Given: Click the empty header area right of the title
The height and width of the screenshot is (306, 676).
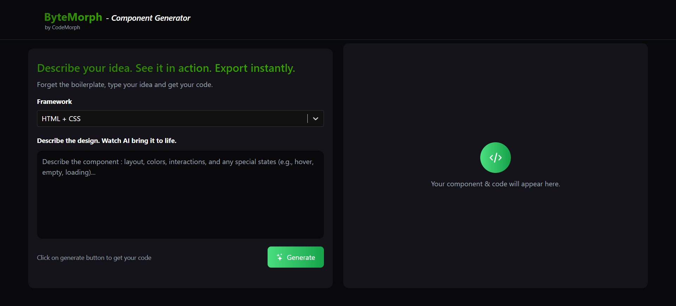Looking at the screenshot, I should click(423, 19).
